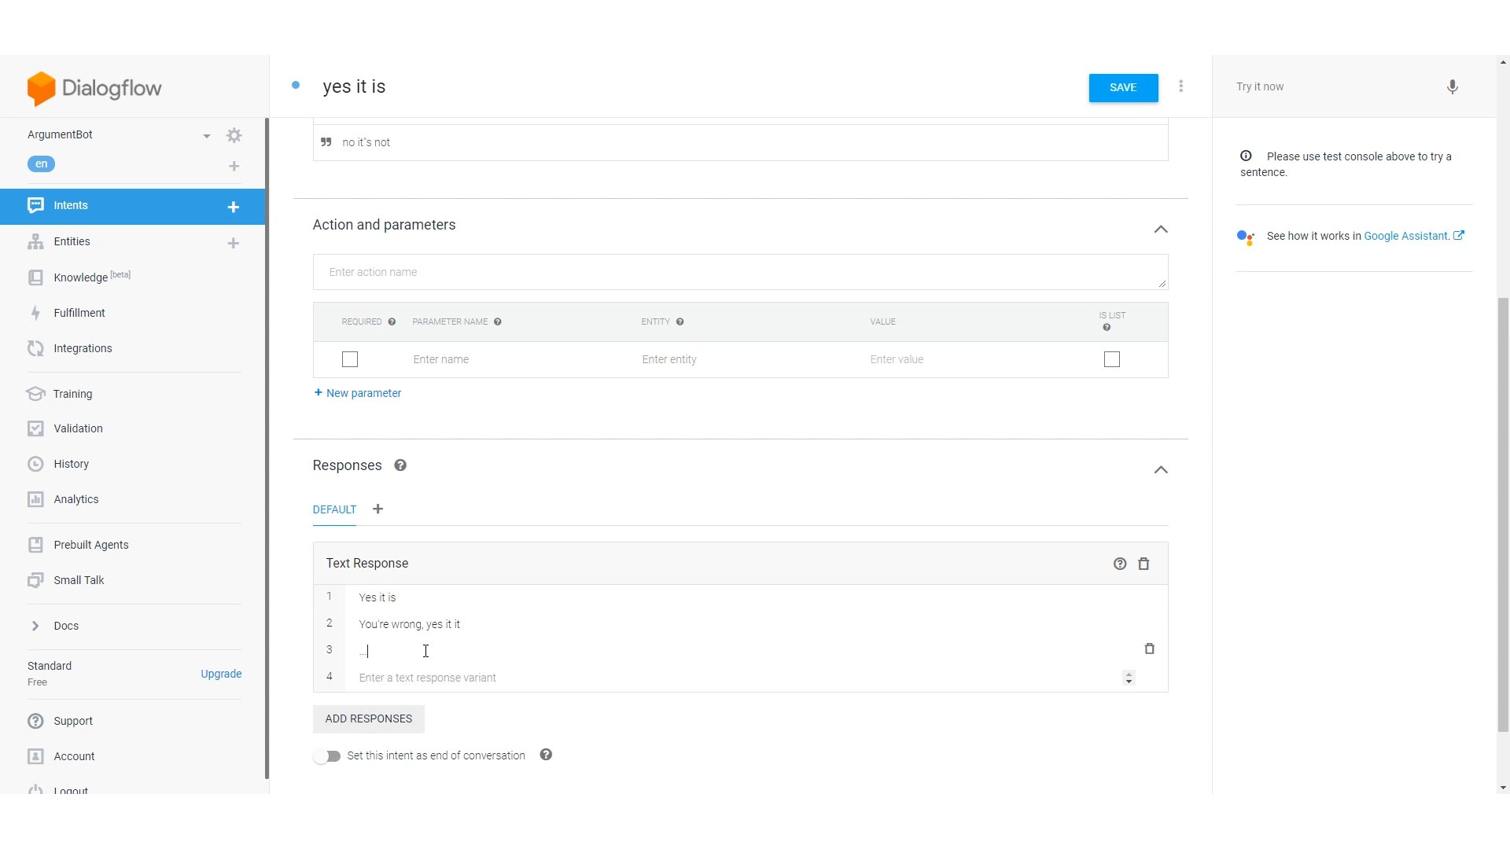Viewport: 1510px width, 849px height.
Task: Click the create intent plus icon
Action: coord(234,207)
